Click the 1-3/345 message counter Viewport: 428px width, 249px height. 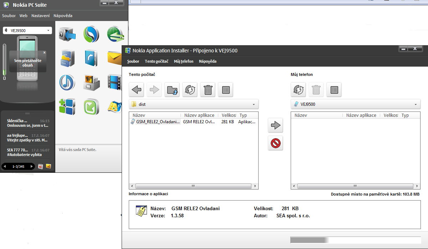click(x=18, y=166)
